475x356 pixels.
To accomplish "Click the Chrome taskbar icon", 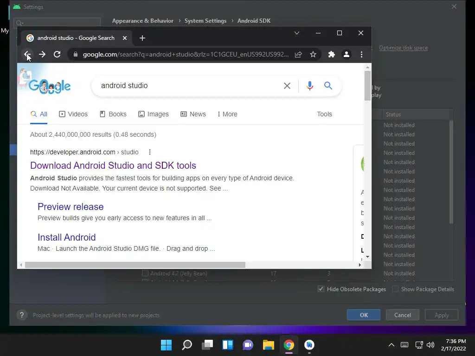I will point(289,345).
